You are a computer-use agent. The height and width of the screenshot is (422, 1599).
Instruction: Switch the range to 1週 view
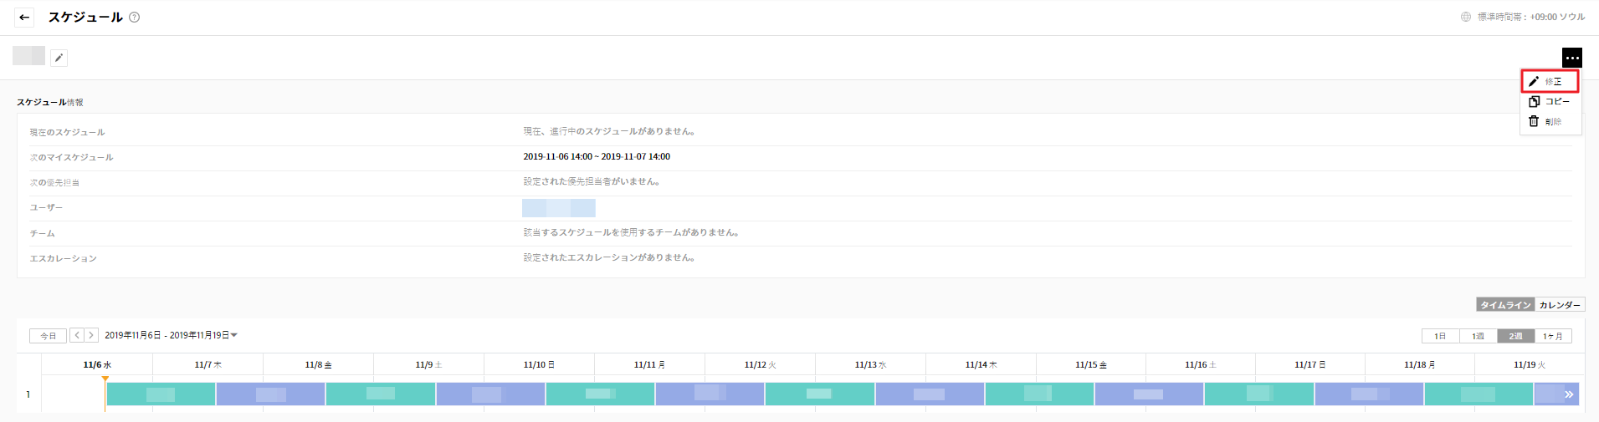[x=1478, y=336]
